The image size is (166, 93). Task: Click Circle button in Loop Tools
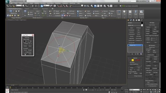[x=25, y=54]
